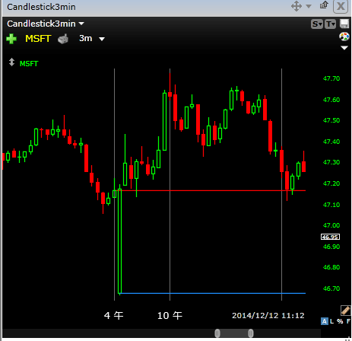Open the S style dropdown button
Viewport: 352px width, 341px height.
pyautogui.click(x=317, y=24)
